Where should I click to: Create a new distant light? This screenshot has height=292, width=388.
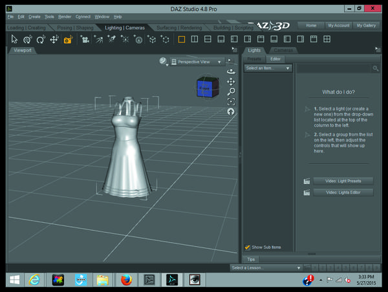point(98,39)
